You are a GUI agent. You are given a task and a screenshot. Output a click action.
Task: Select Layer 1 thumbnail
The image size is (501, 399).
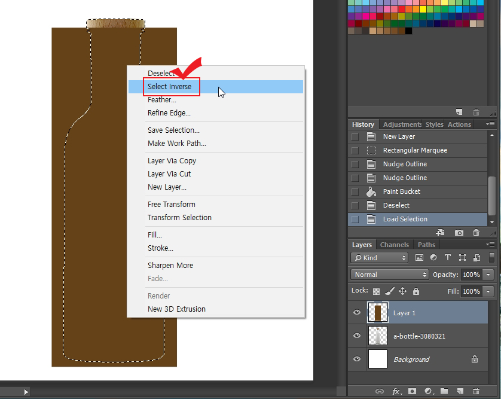click(378, 312)
